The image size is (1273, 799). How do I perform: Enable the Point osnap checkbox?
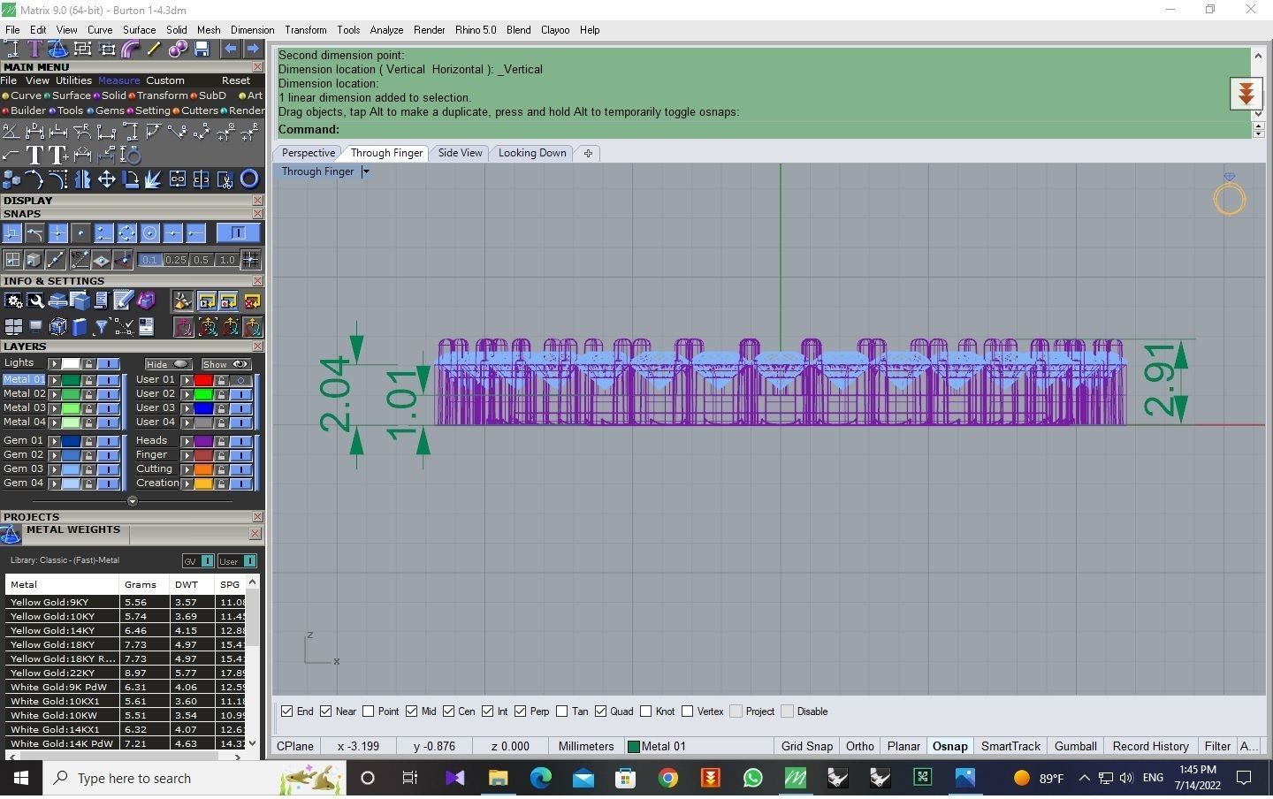point(369,711)
